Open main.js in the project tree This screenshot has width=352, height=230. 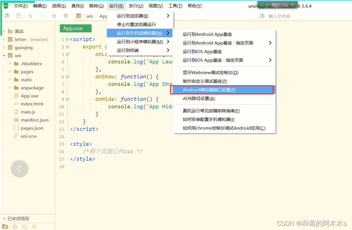(x=28, y=112)
